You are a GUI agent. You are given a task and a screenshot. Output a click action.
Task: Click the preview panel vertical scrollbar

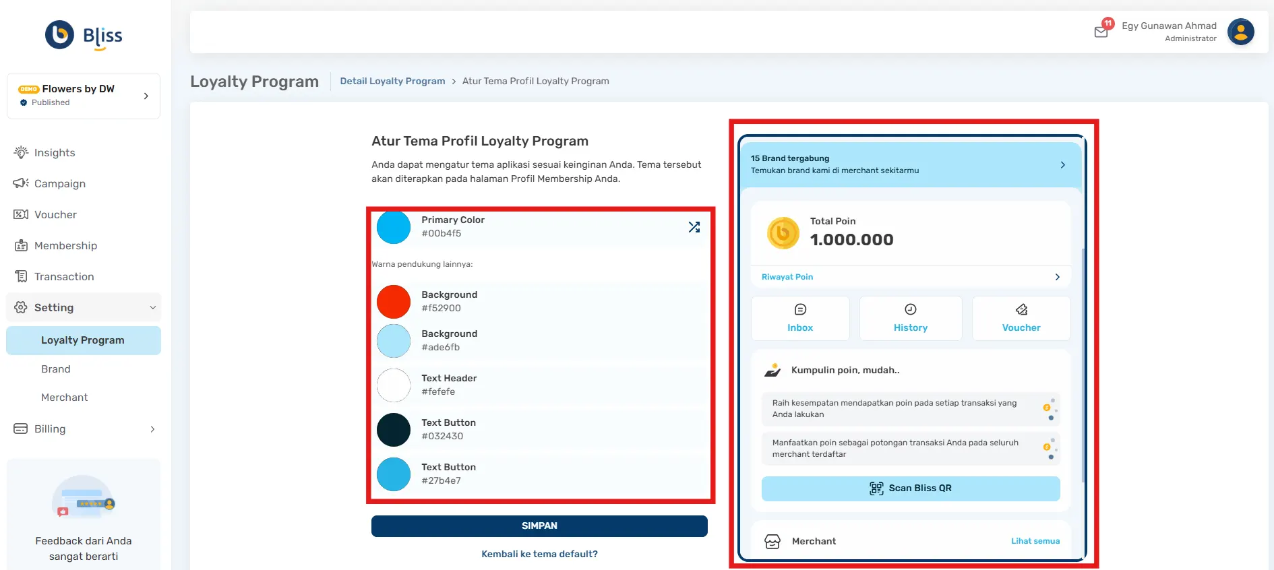pos(1083,364)
